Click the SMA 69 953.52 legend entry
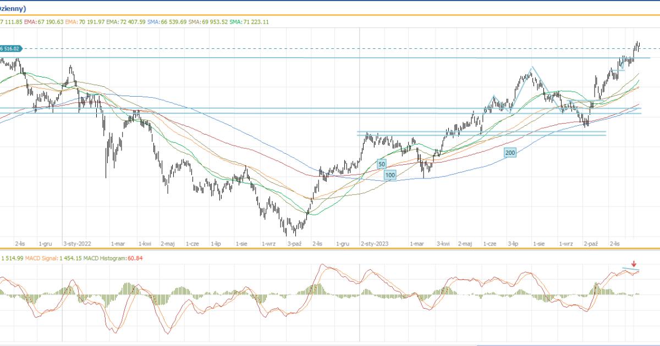660x346 pixels. [x=208, y=22]
